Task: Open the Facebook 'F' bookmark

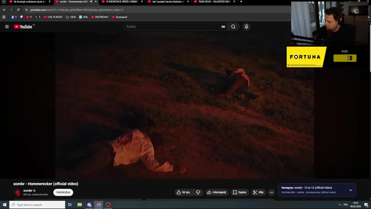Action: (x=14, y=17)
